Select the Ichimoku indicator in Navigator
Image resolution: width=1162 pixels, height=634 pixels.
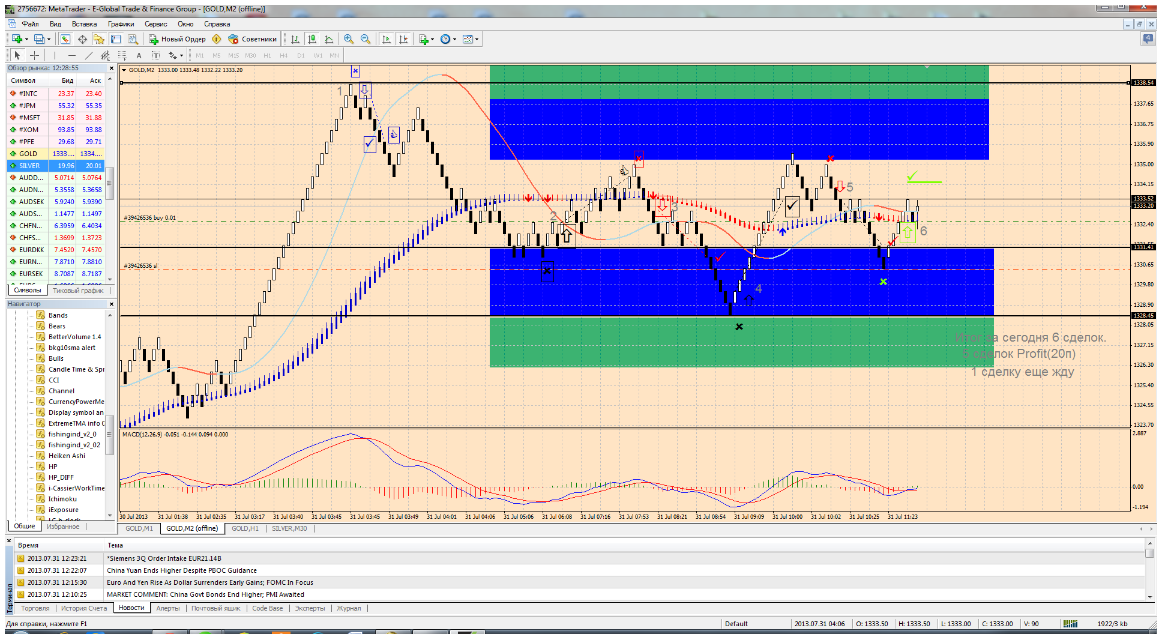62,499
